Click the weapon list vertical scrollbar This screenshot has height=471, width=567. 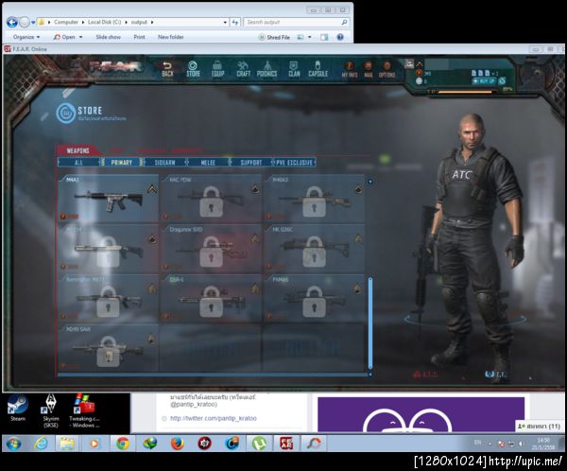(369, 323)
